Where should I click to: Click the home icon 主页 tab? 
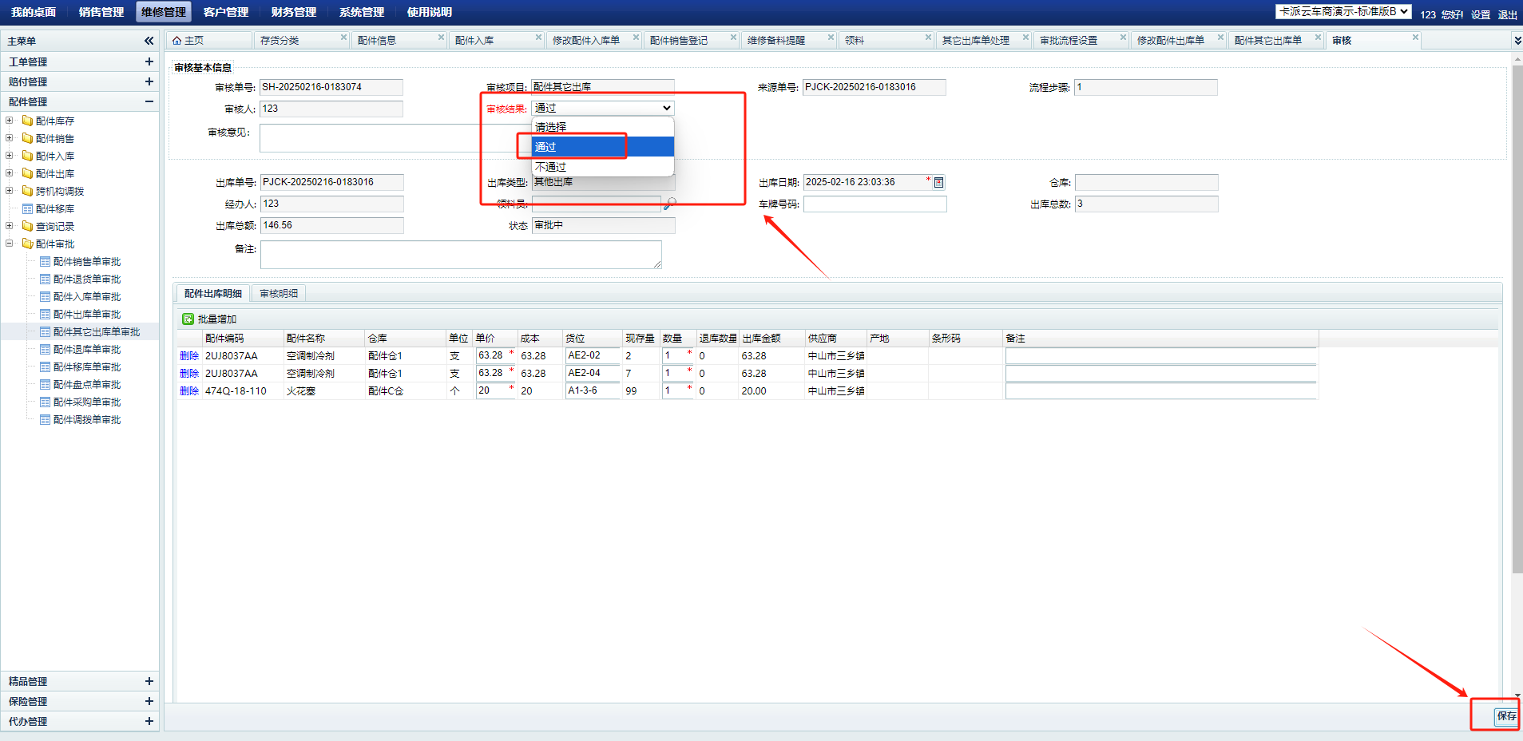click(188, 41)
